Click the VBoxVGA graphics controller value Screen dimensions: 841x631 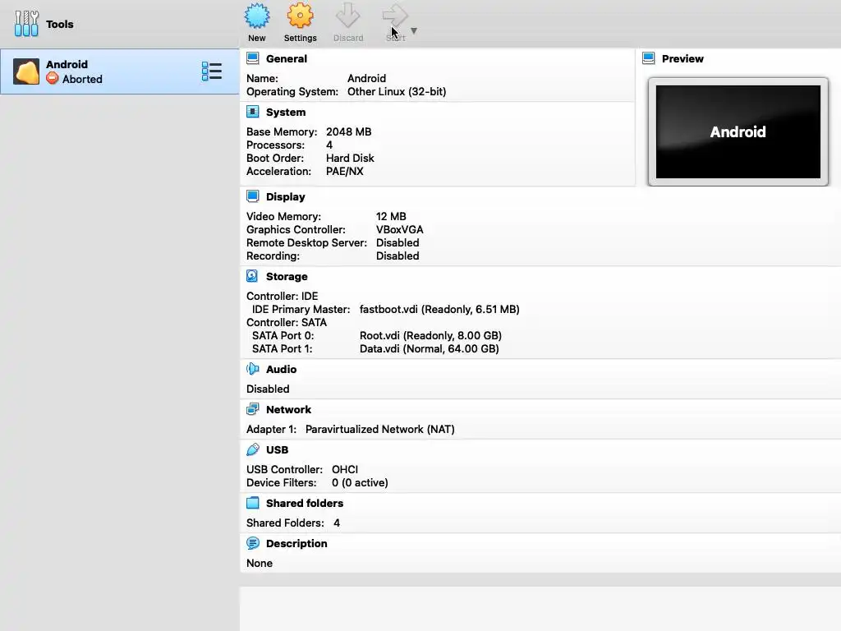click(x=400, y=230)
